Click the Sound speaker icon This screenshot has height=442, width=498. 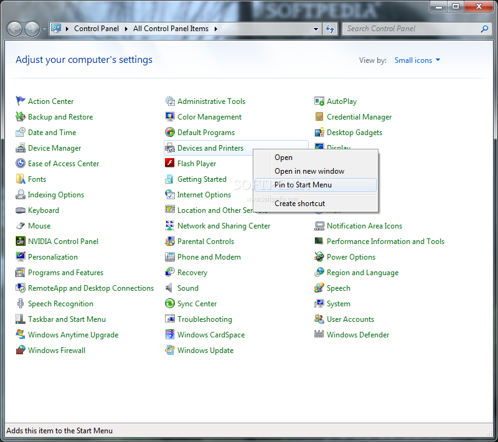(x=169, y=288)
